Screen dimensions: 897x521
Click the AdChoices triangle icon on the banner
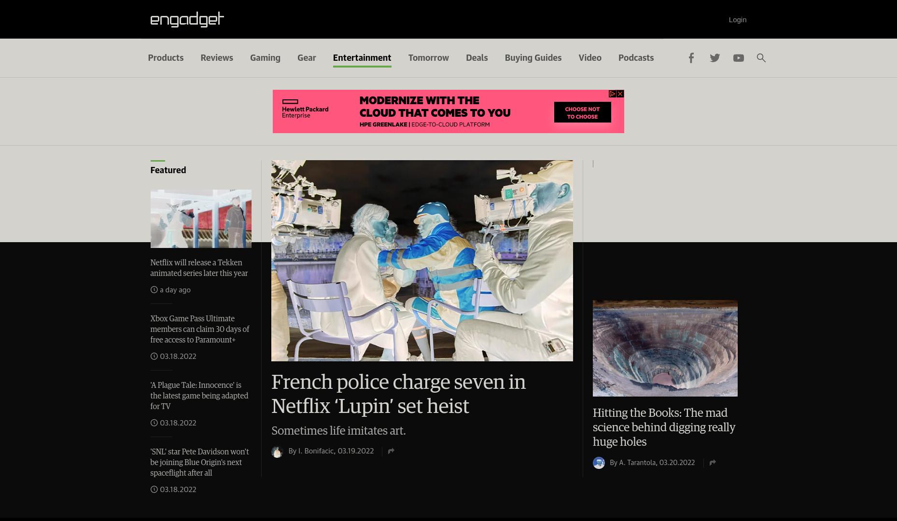coord(612,94)
